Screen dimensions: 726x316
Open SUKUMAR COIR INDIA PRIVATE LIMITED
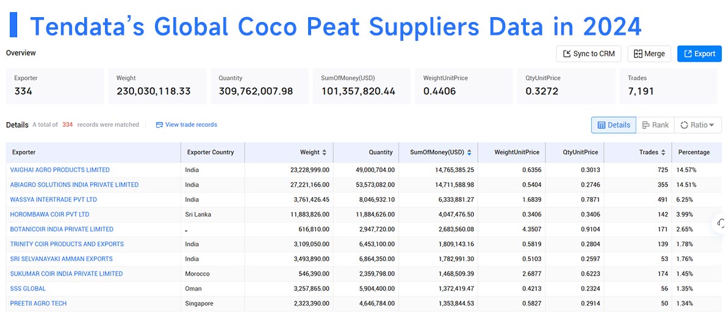pos(66,273)
